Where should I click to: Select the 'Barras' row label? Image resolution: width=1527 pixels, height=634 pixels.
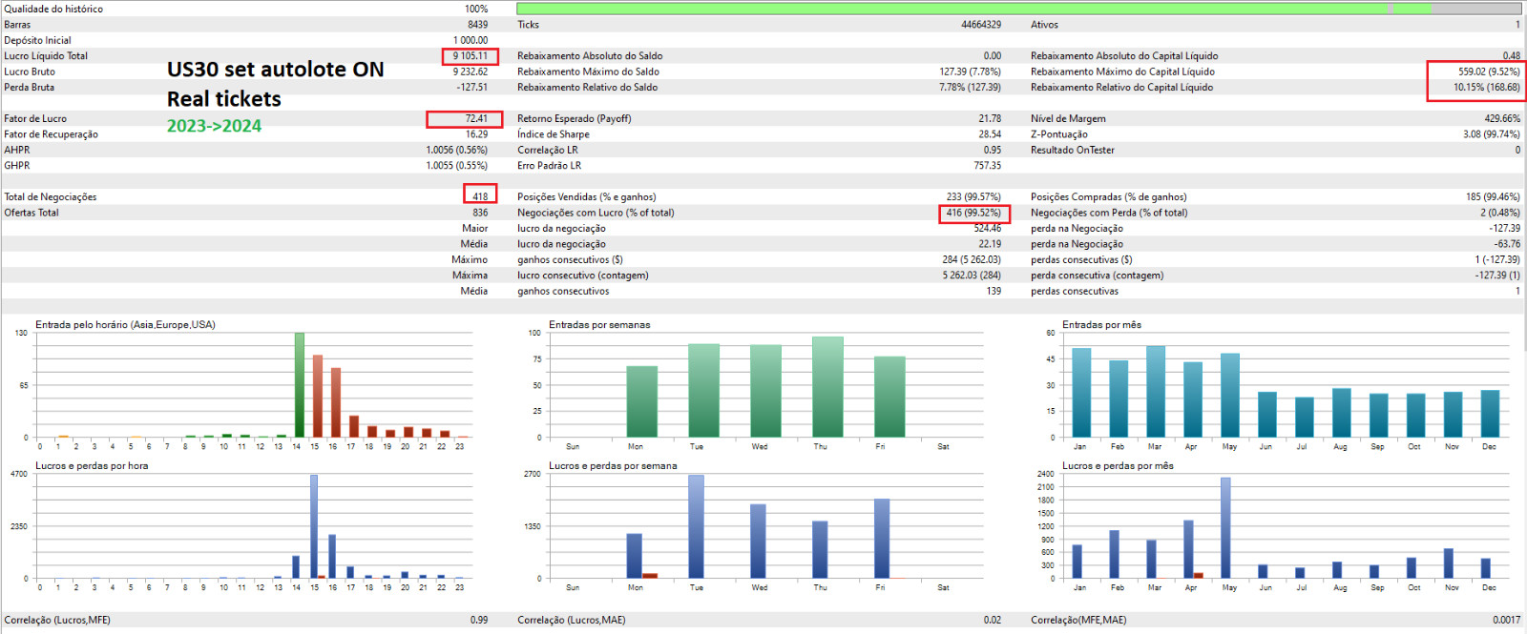point(17,25)
